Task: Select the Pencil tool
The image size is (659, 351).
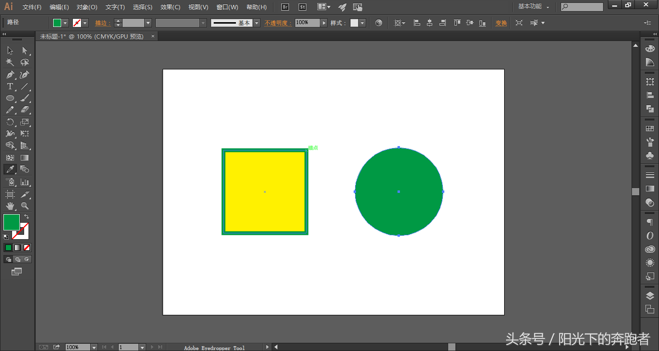Action: [10, 110]
